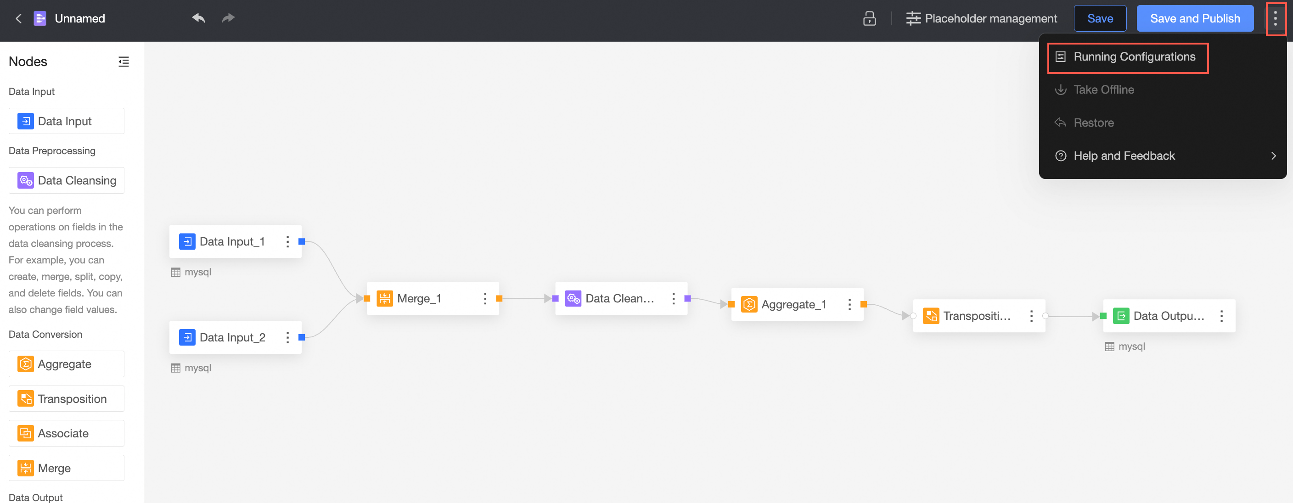Toggle the top-right more options menu

(x=1275, y=18)
